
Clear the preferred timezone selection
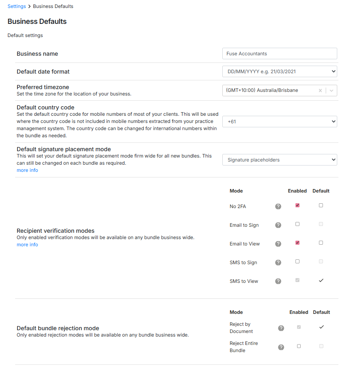(x=320, y=91)
